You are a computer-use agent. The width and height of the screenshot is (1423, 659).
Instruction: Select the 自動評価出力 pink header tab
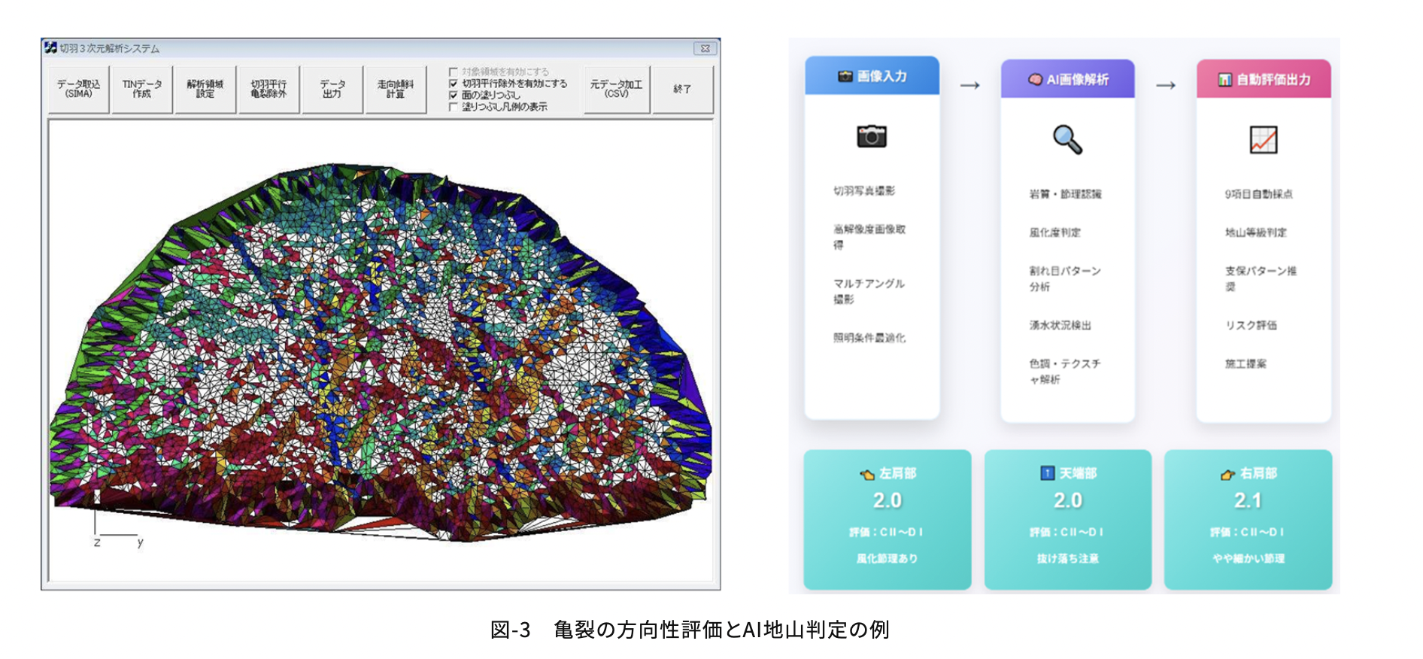click(1263, 80)
